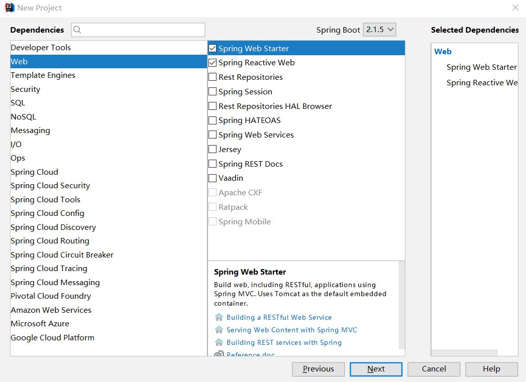526x382 pixels.
Task: Select the Amazon Web Services category
Action: 109,310
